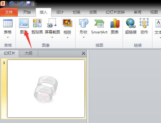Select slide 1 thumbnail
This screenshot has height=123, width=161.
[46, 89]
